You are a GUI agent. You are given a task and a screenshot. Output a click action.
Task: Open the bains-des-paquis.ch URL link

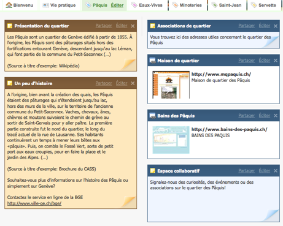pos(229,129)
